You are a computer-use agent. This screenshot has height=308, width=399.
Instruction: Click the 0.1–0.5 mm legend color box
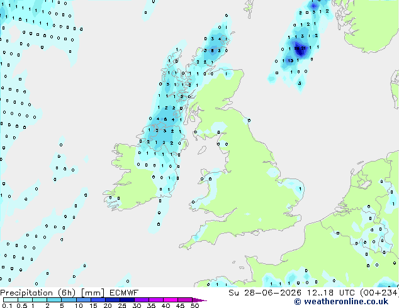pyautogui.click(x=11, y=300)
